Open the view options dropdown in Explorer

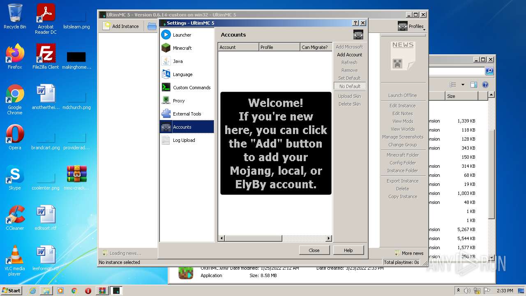coord(463,85)
